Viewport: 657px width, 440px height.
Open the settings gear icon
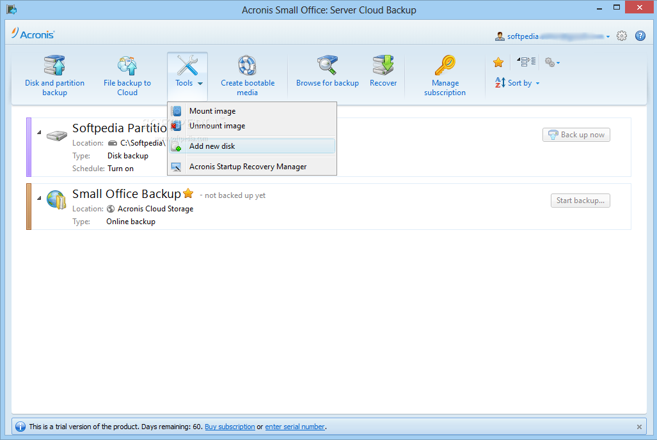622,36
